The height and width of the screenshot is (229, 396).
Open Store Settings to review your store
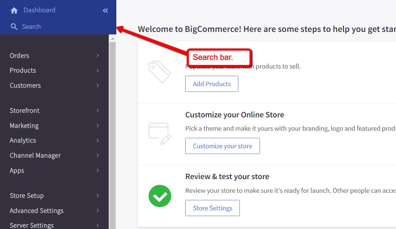tap(212, 208)
